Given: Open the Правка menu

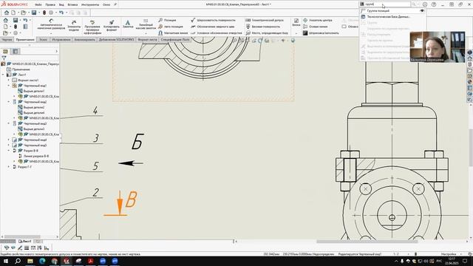Looking at the screenshot, I should click(50, 4).
